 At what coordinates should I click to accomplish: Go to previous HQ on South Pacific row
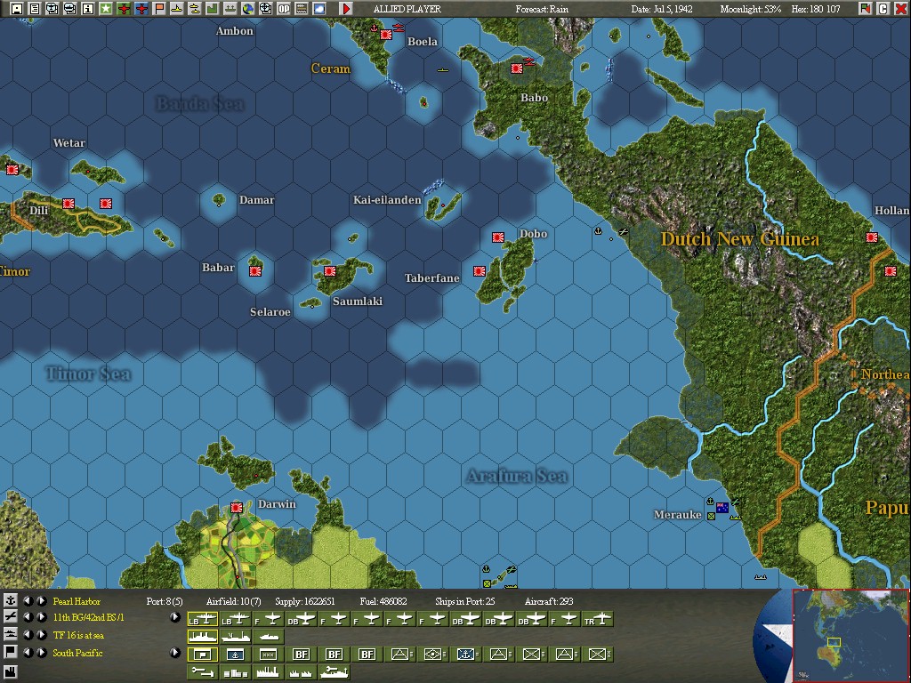click(28, 652)
